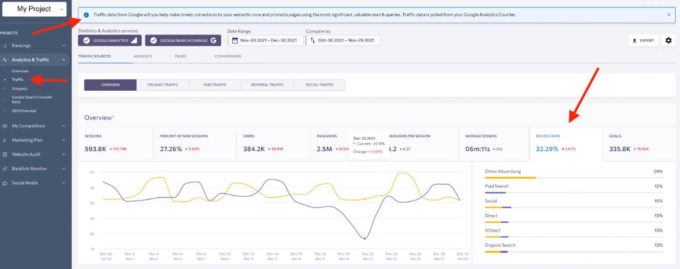Image resolution: width=680 pixels, height=269 pixels.
Task: Click the Rankings bar-chart icon
Action: pos(5,46)
